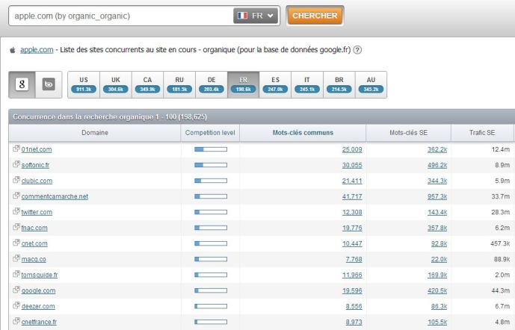Sort by Competition level column header
This screenshot has height=330, width=515.
click(x=210, y=133)
